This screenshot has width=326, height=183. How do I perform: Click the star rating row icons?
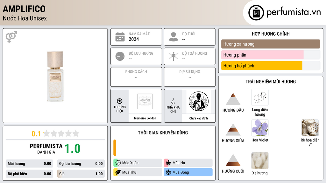tap(61, 133)
